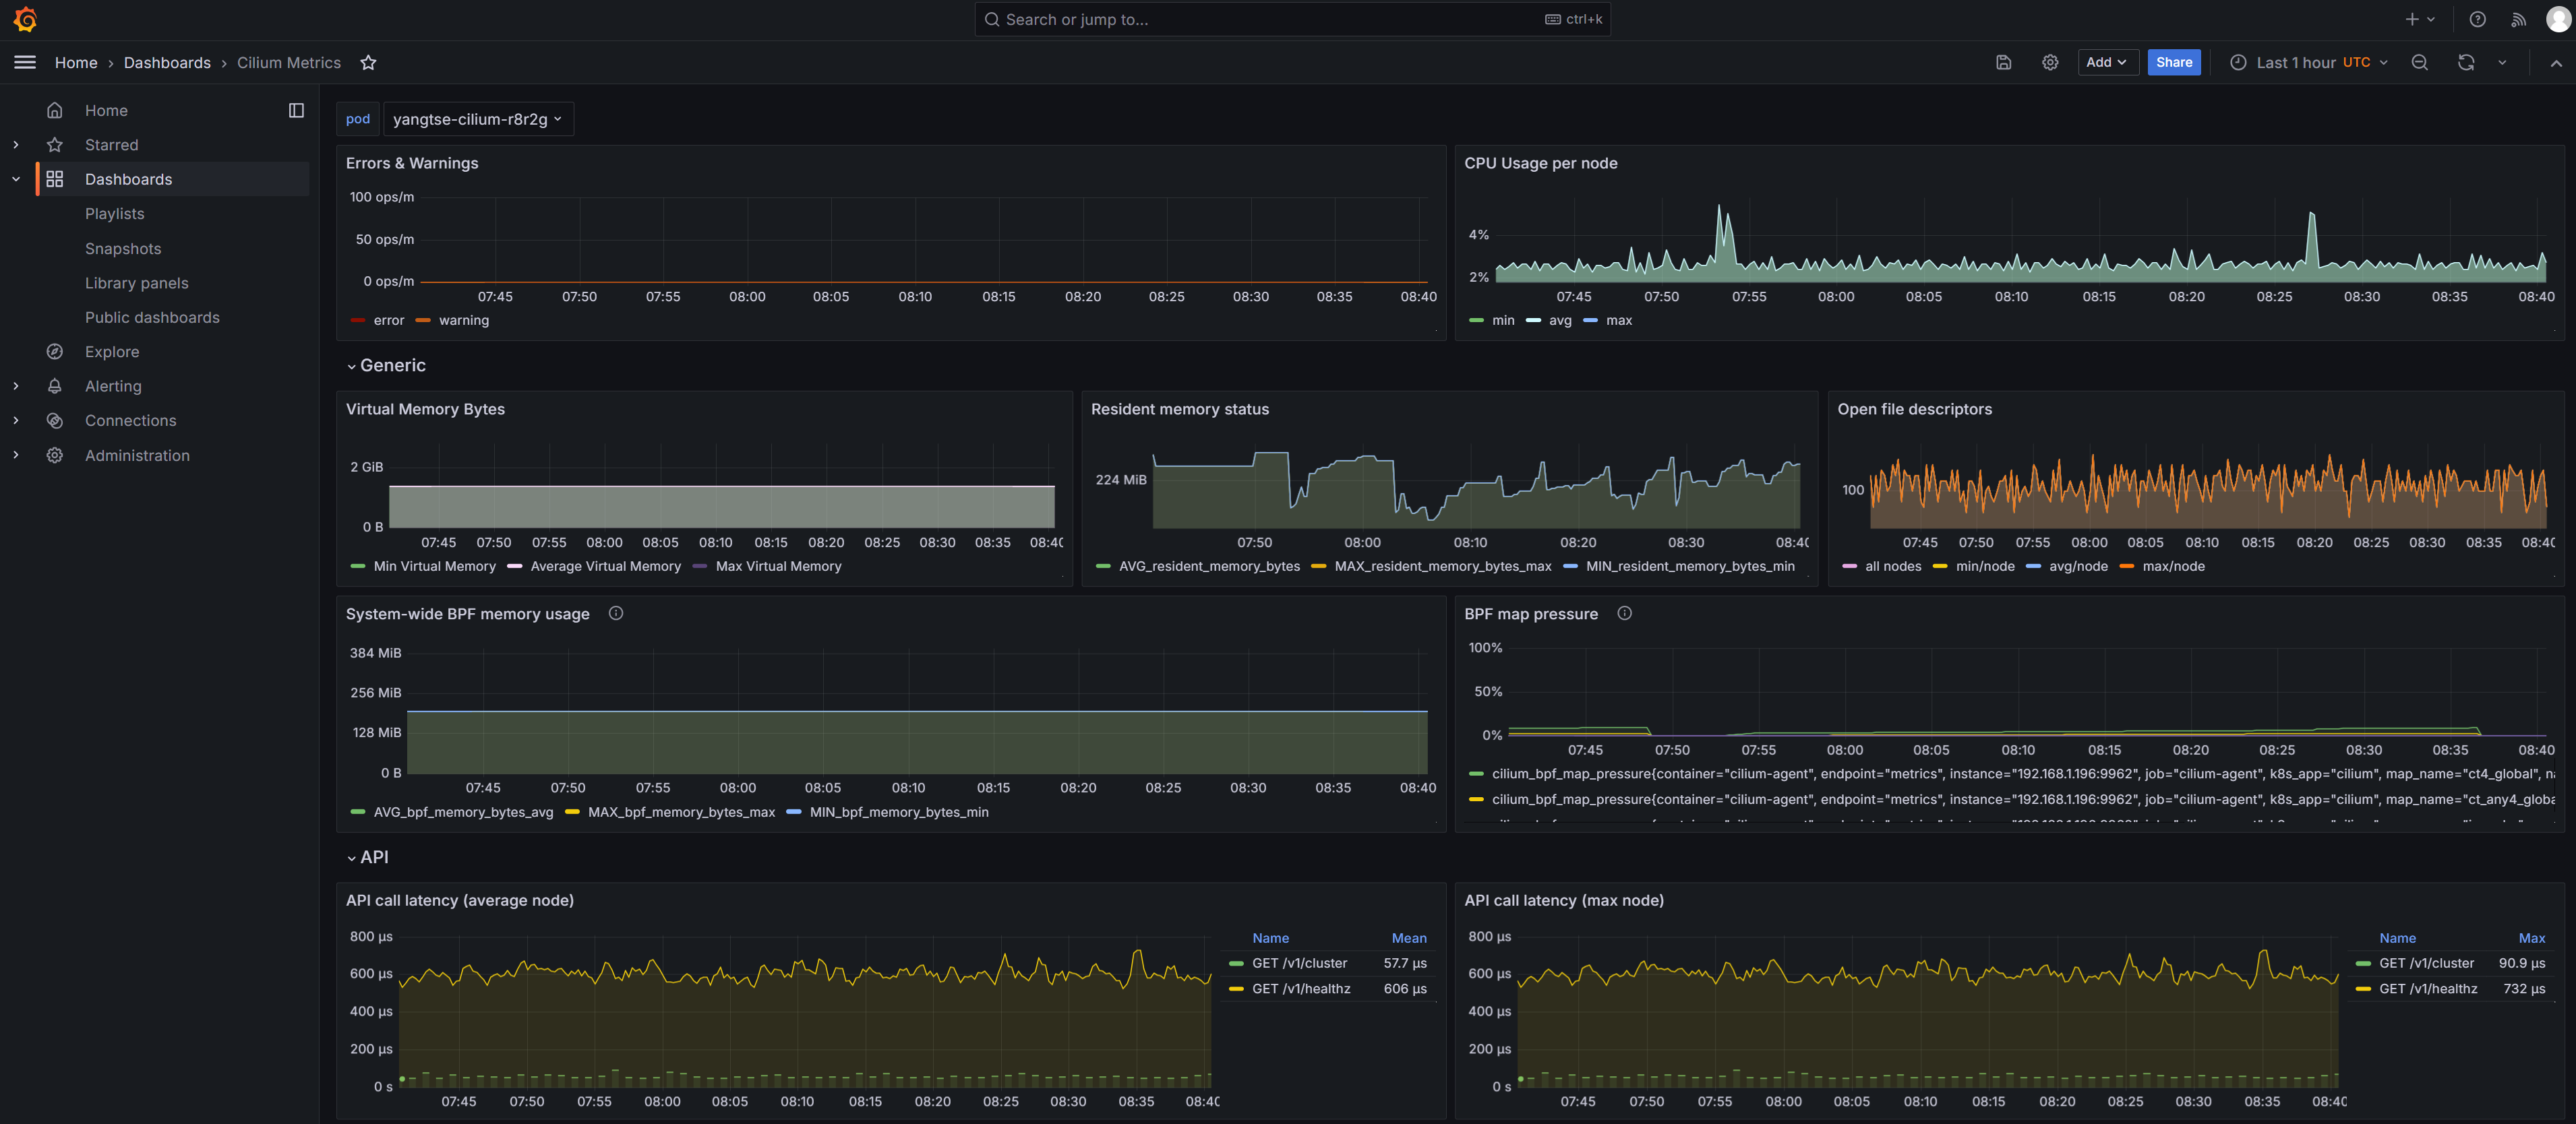Refresh the dashboard
Viewport: 2576px width, 1124px height.
[2465, 63]
